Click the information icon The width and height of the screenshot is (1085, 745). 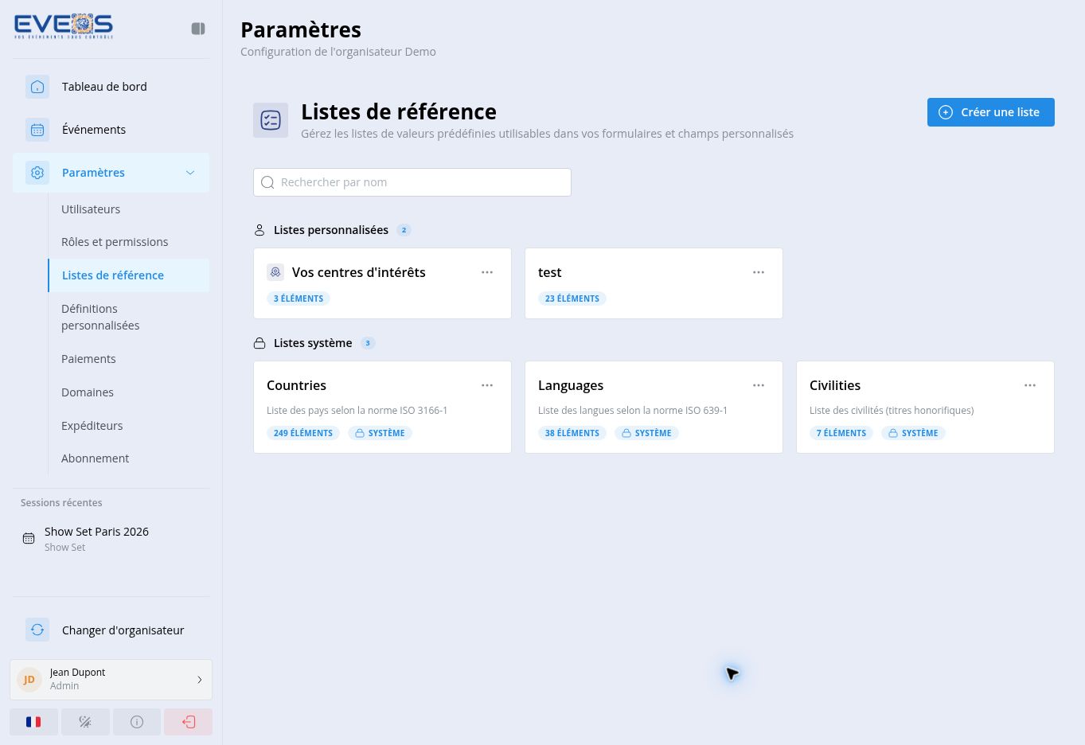pyautogui.click(x=137, y=722)
